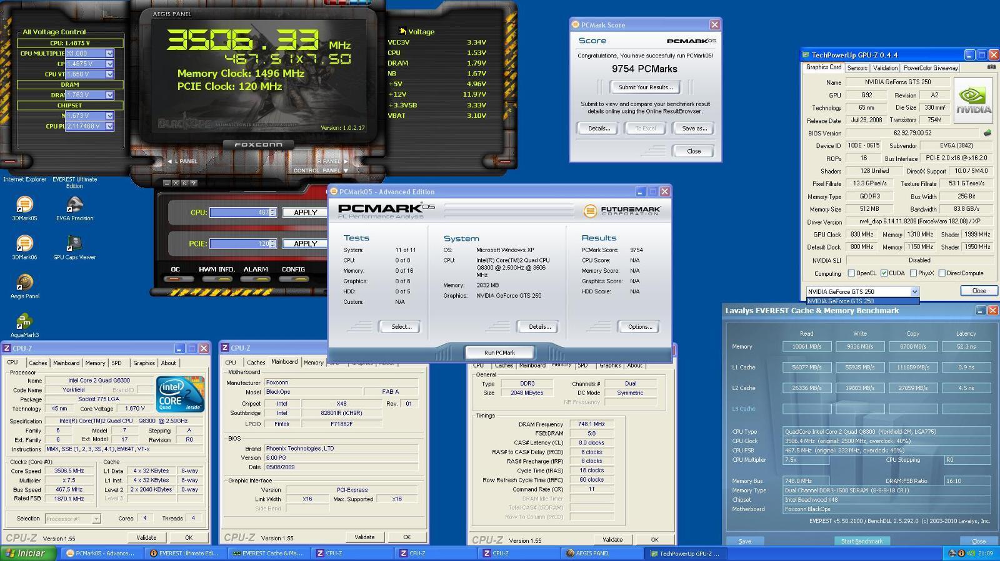The width and height of the screenshot is (1000, 561).
Task: Click the Futuremark Corporation logo
Action: pos(622,211)
